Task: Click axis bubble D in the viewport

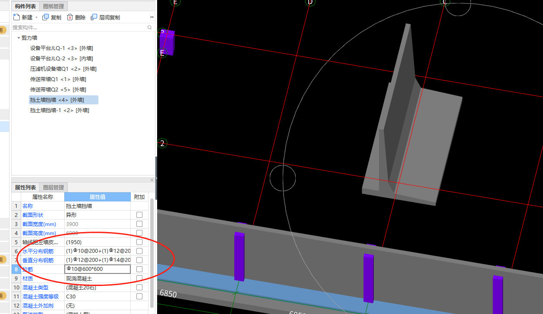Action: click(309, 2)
